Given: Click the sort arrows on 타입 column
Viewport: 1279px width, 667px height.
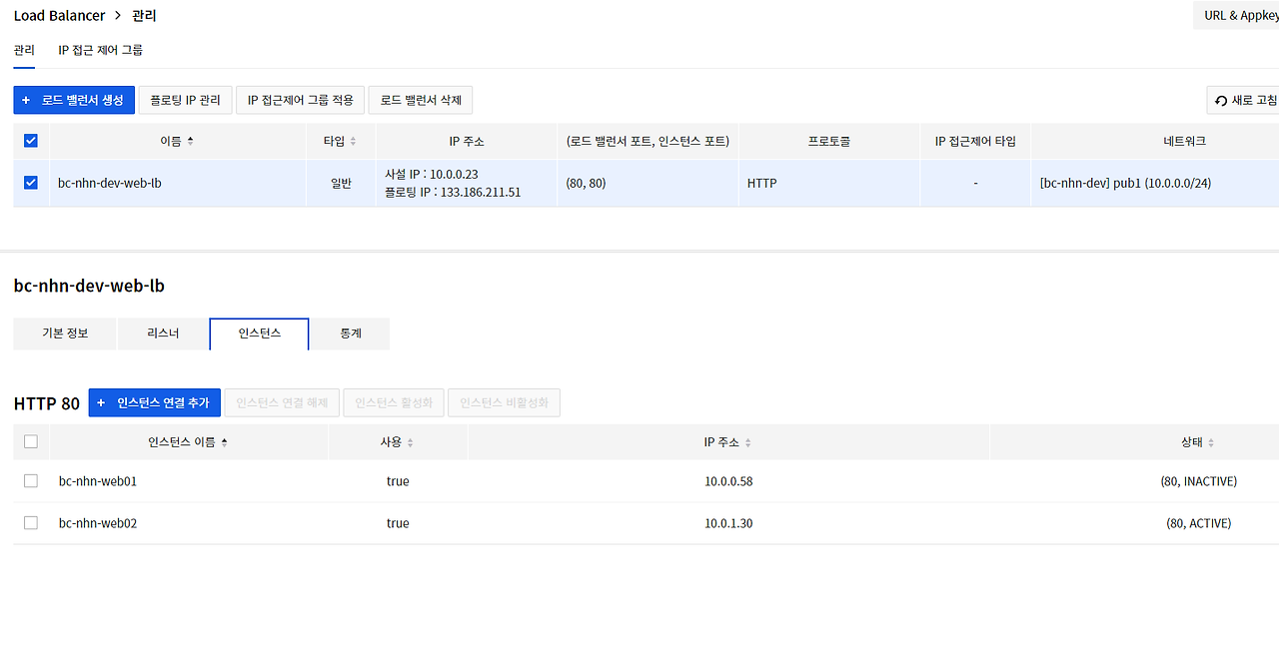Looking at the screenshot, I should click(x=355, y=141).
